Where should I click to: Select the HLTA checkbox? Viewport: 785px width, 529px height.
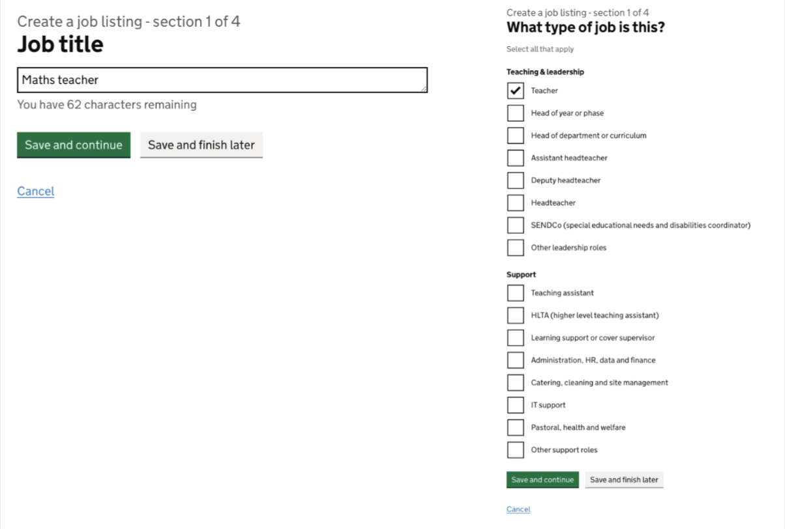coord(515,315)
